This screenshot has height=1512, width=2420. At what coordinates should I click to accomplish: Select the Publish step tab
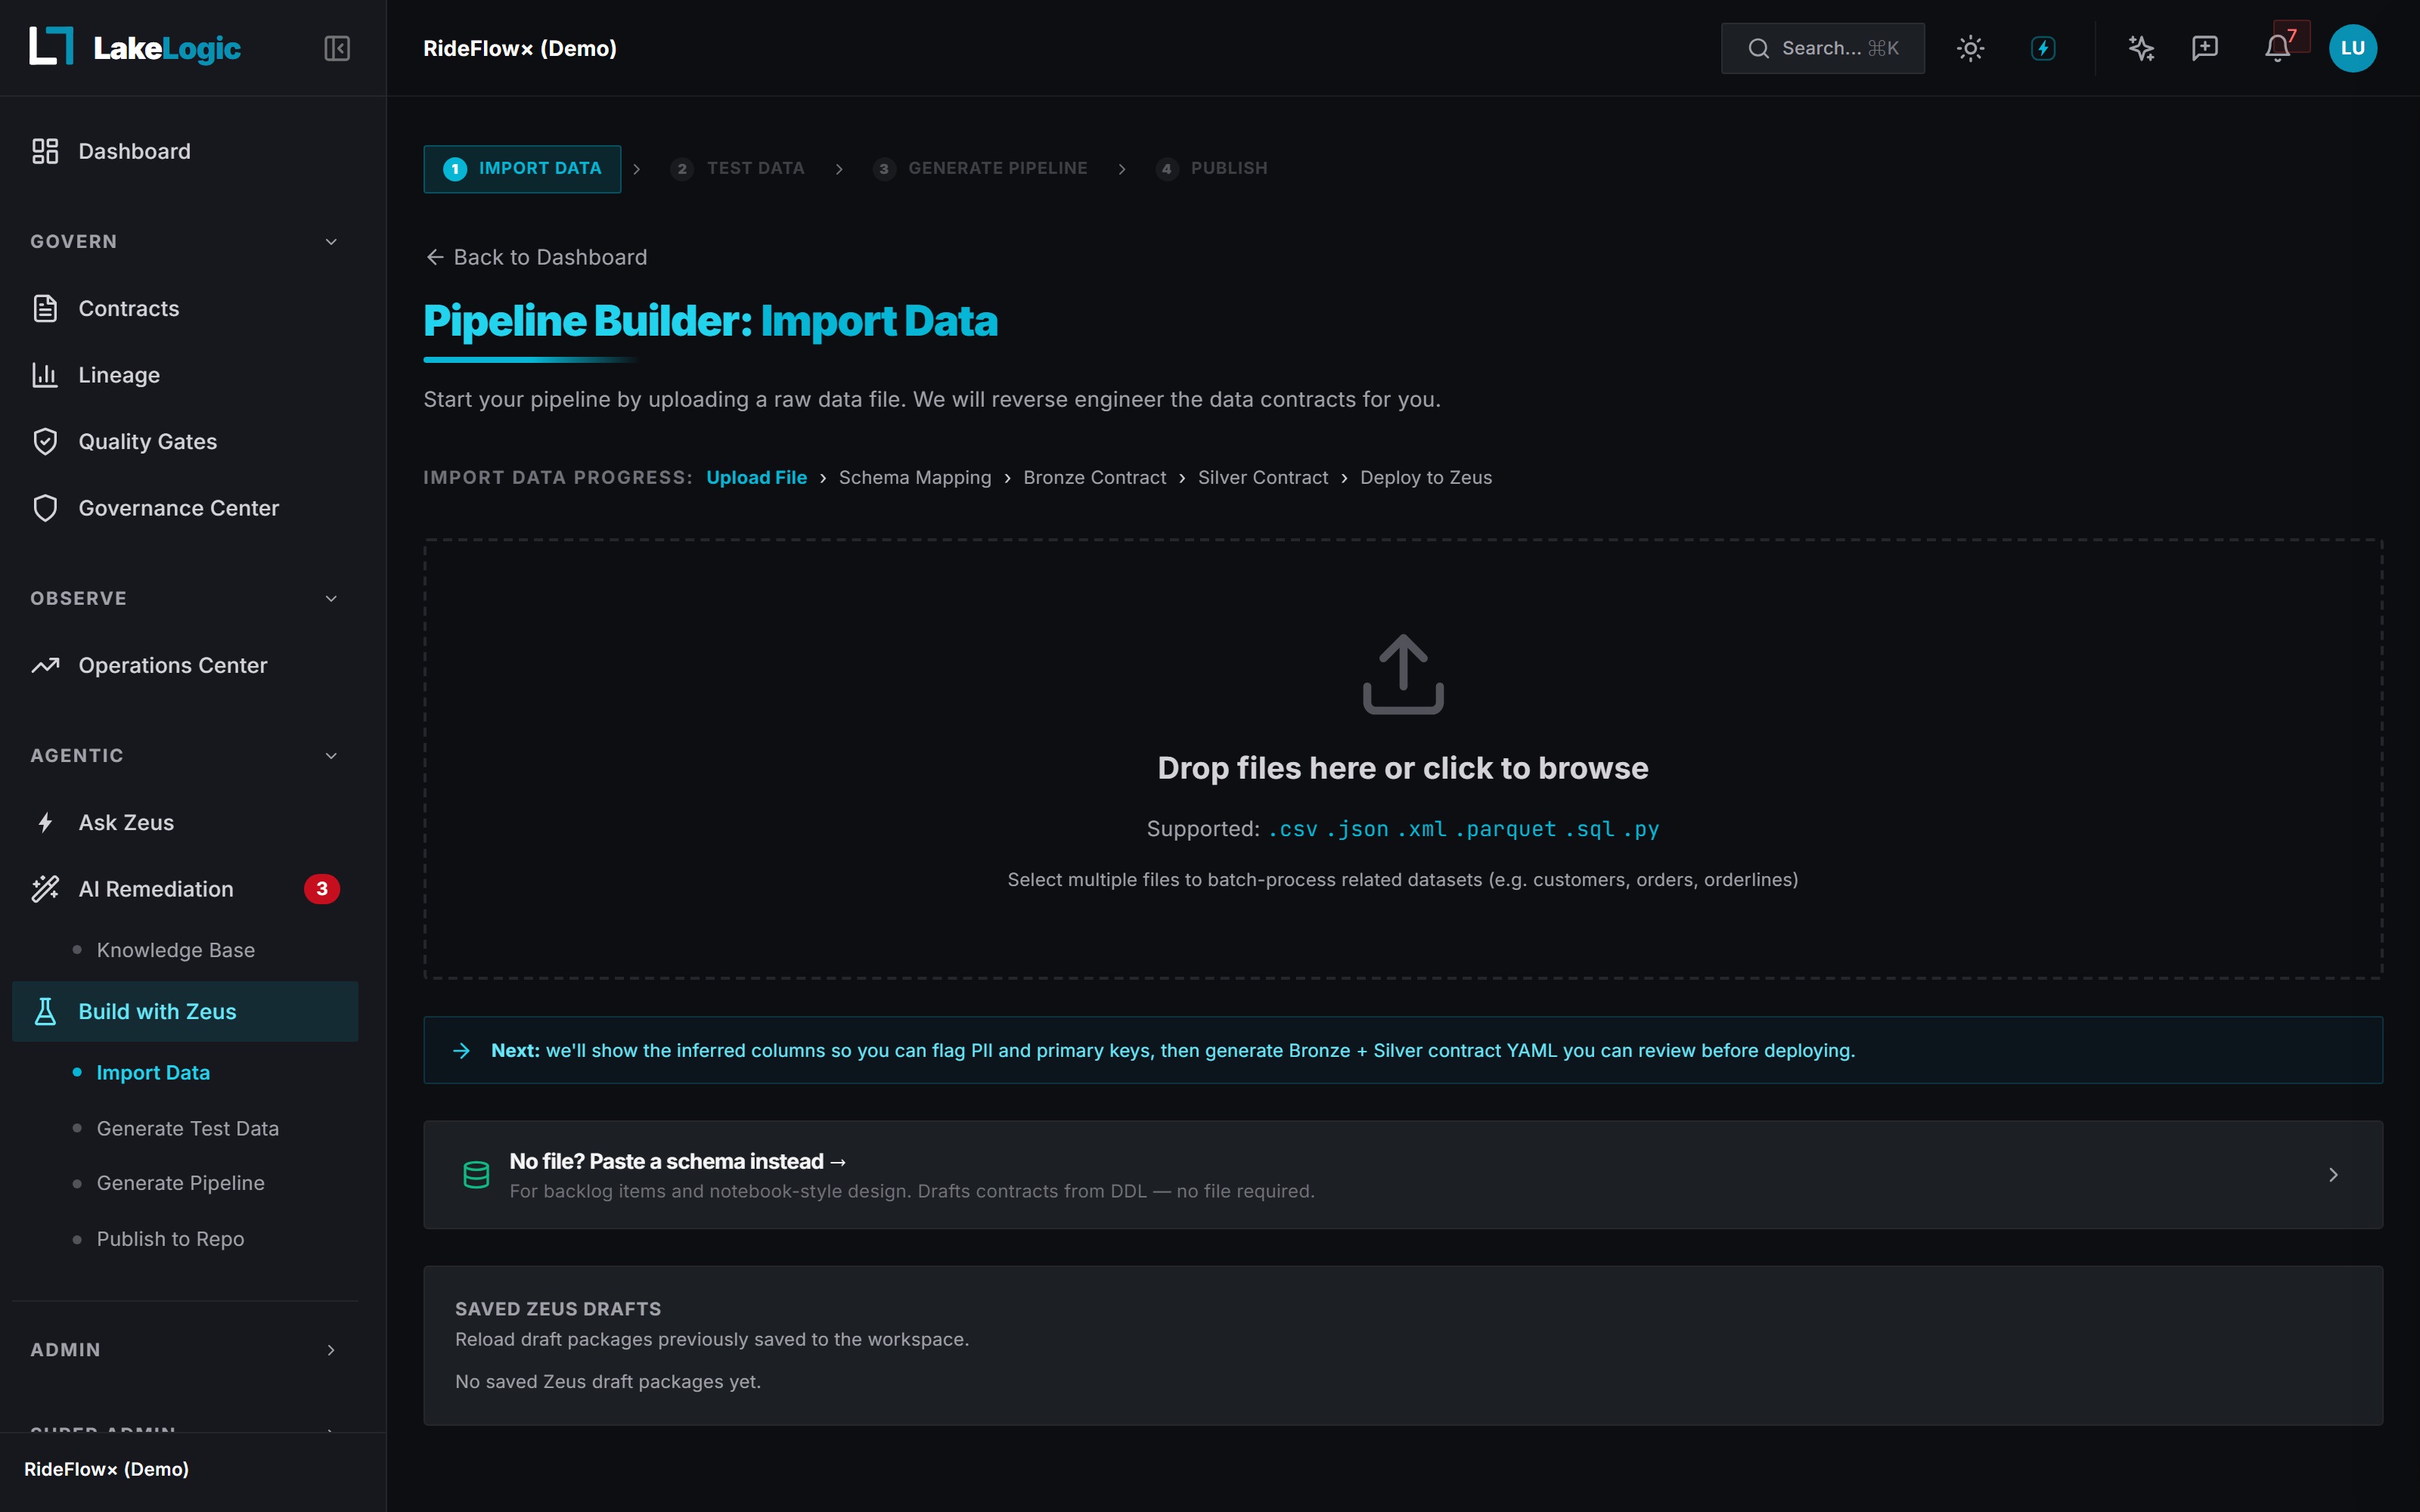click(1212, 168)
